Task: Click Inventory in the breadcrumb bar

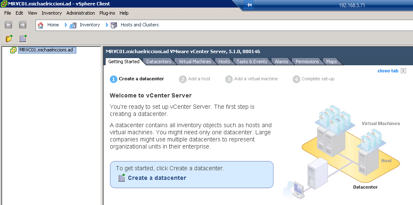Action: click(90, 25)
